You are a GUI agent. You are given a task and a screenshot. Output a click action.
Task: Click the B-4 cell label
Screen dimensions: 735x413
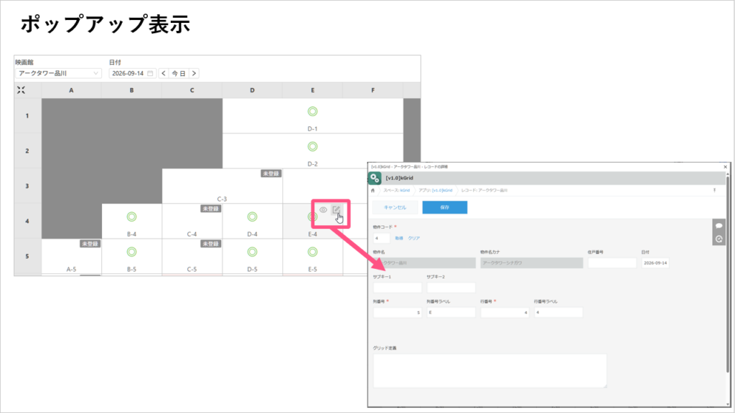tap(132, 234)
